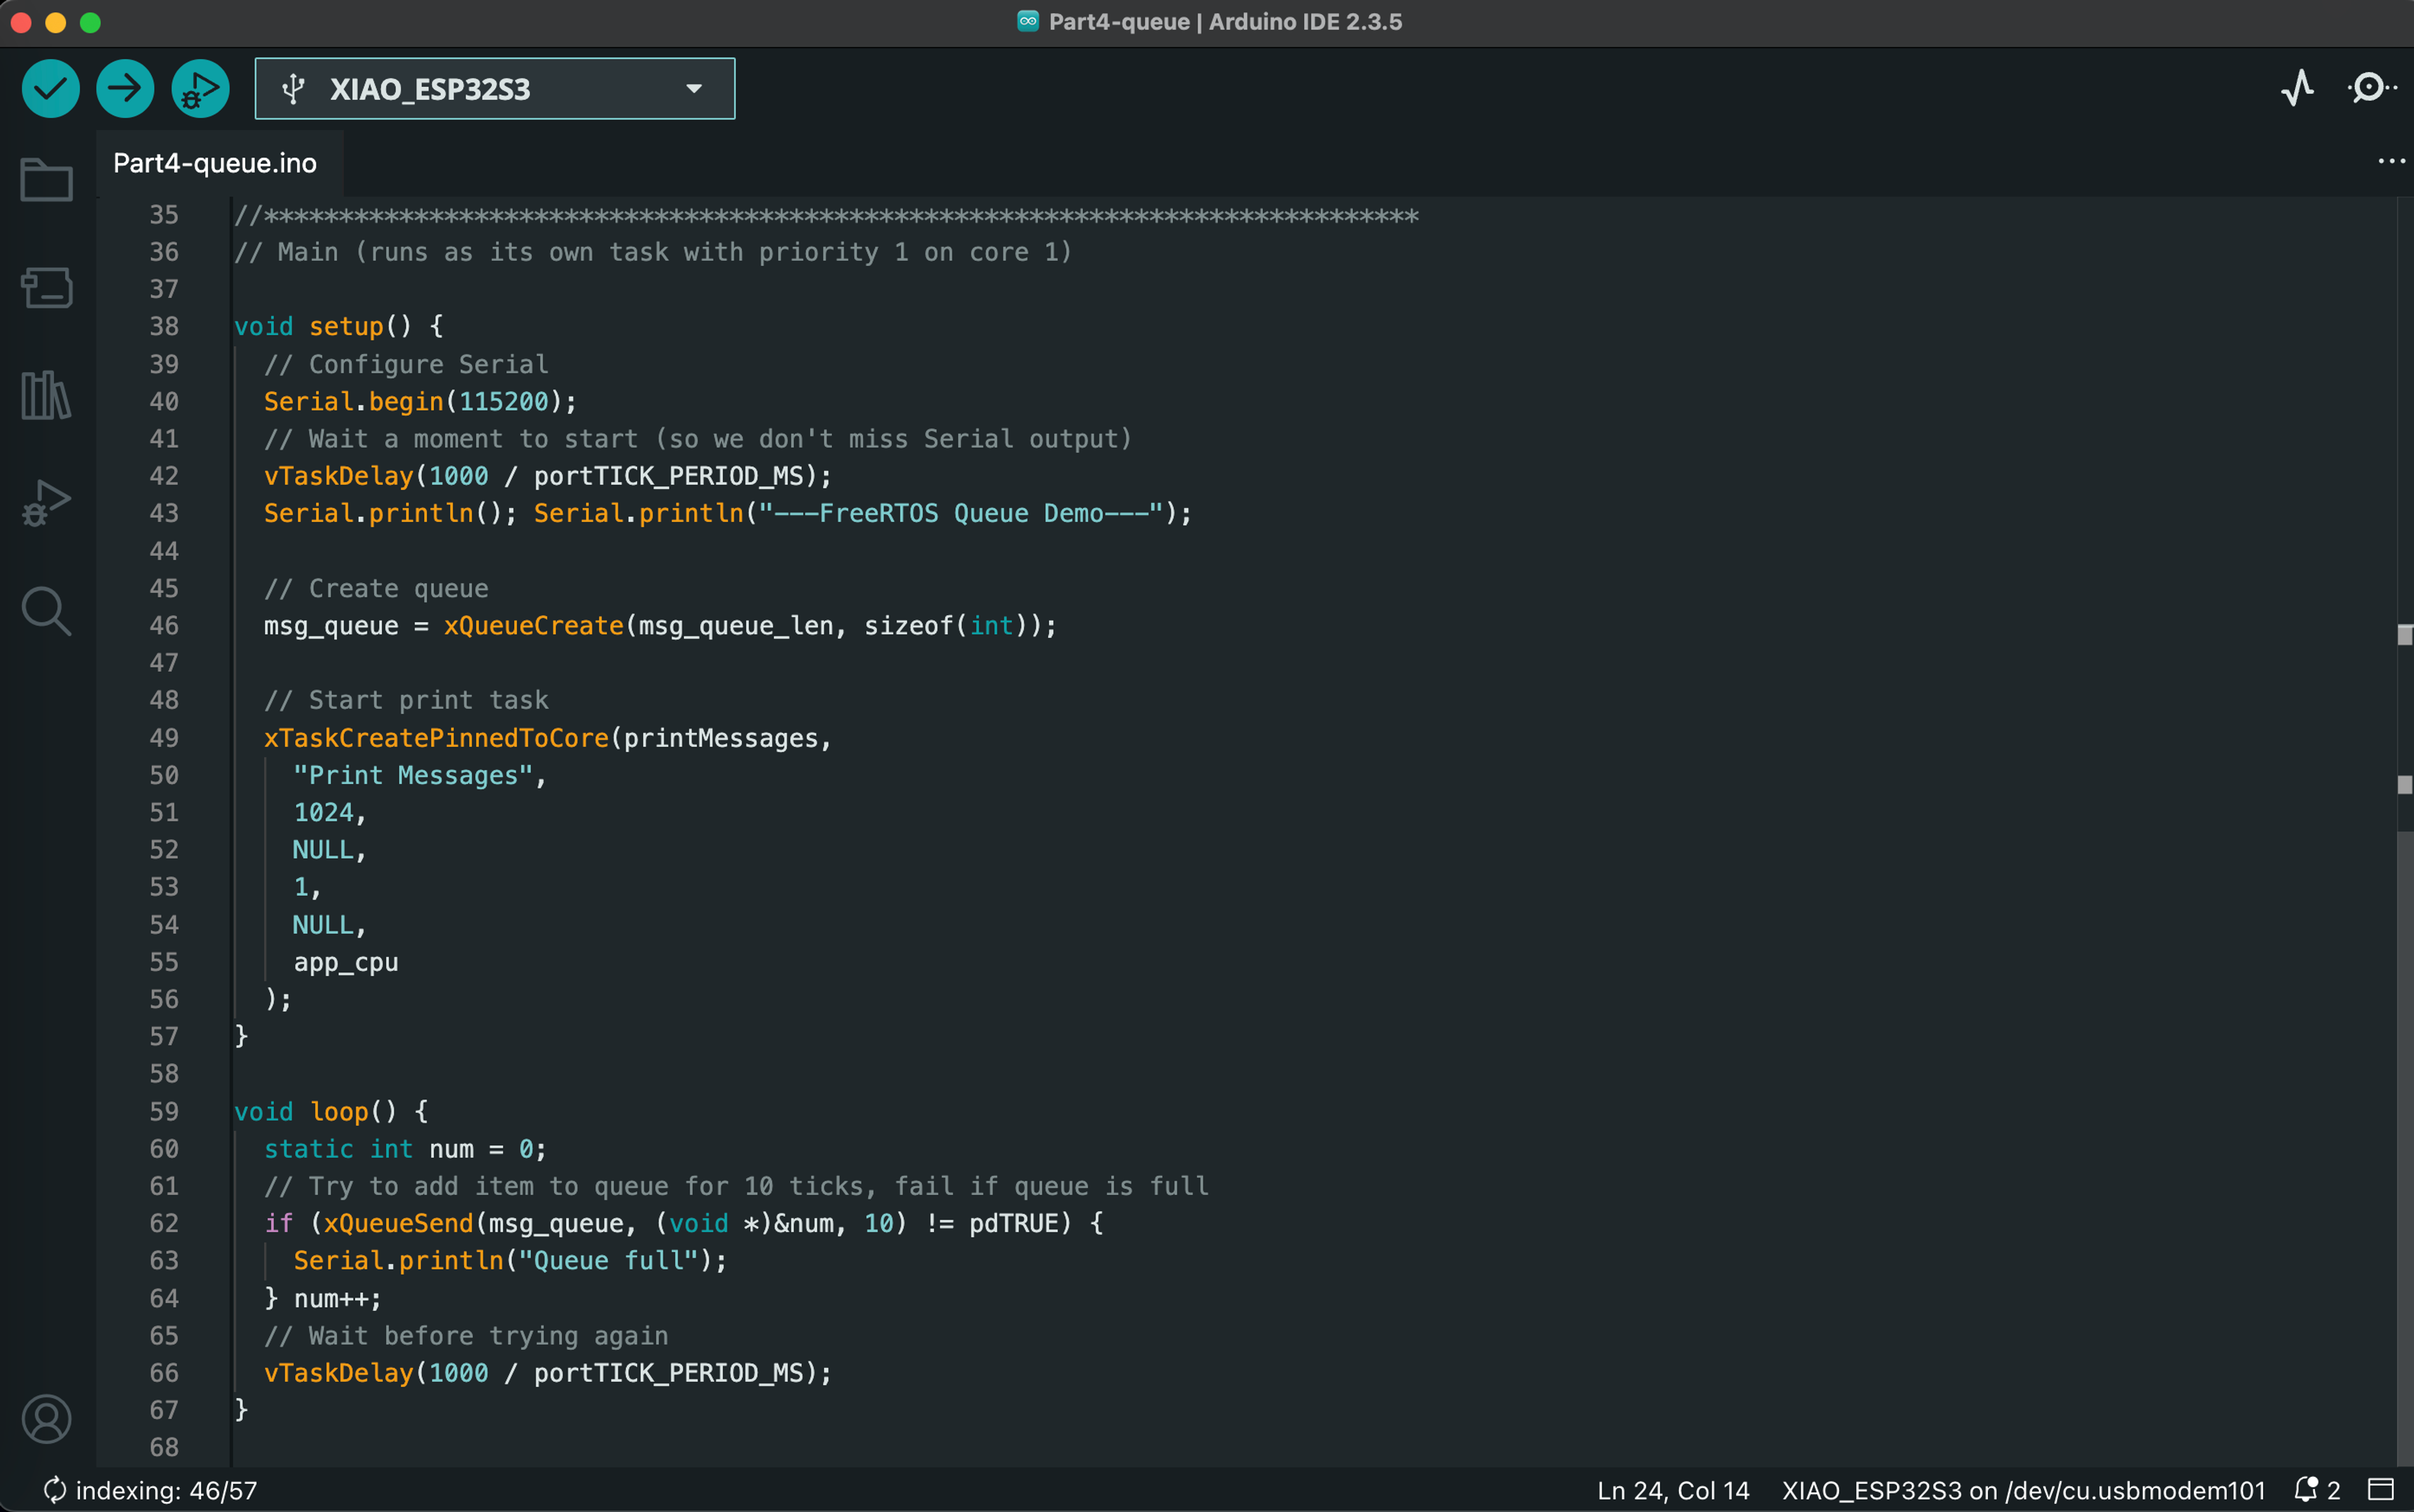Select the Part4-queue.ino tab
Viewport: 2414px width, 1512px height.
click(x=215, y=163)
